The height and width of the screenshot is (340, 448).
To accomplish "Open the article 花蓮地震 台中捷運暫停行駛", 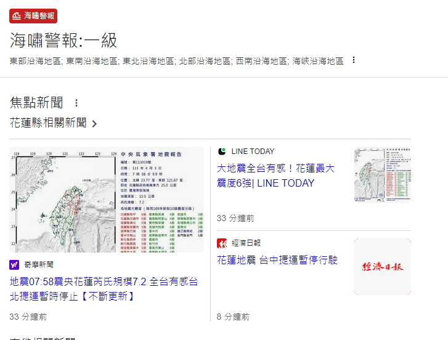I will point(277,260).
